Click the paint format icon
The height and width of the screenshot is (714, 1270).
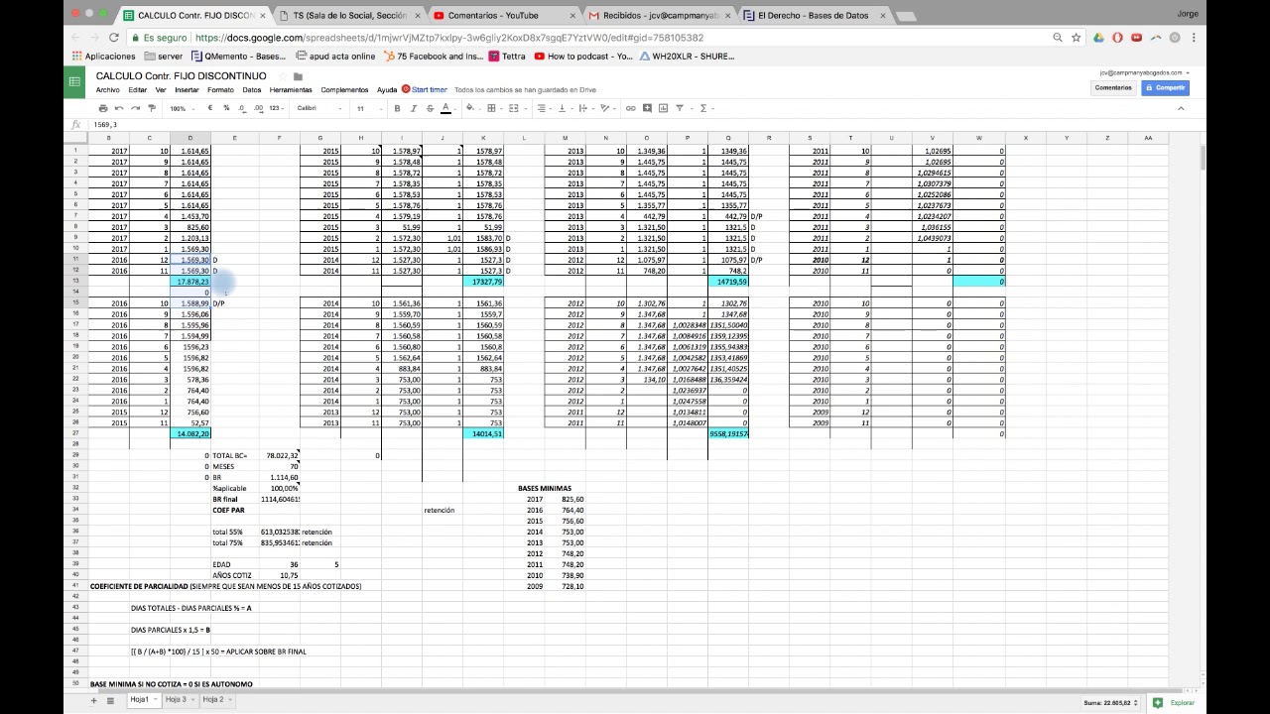(152, 108)
